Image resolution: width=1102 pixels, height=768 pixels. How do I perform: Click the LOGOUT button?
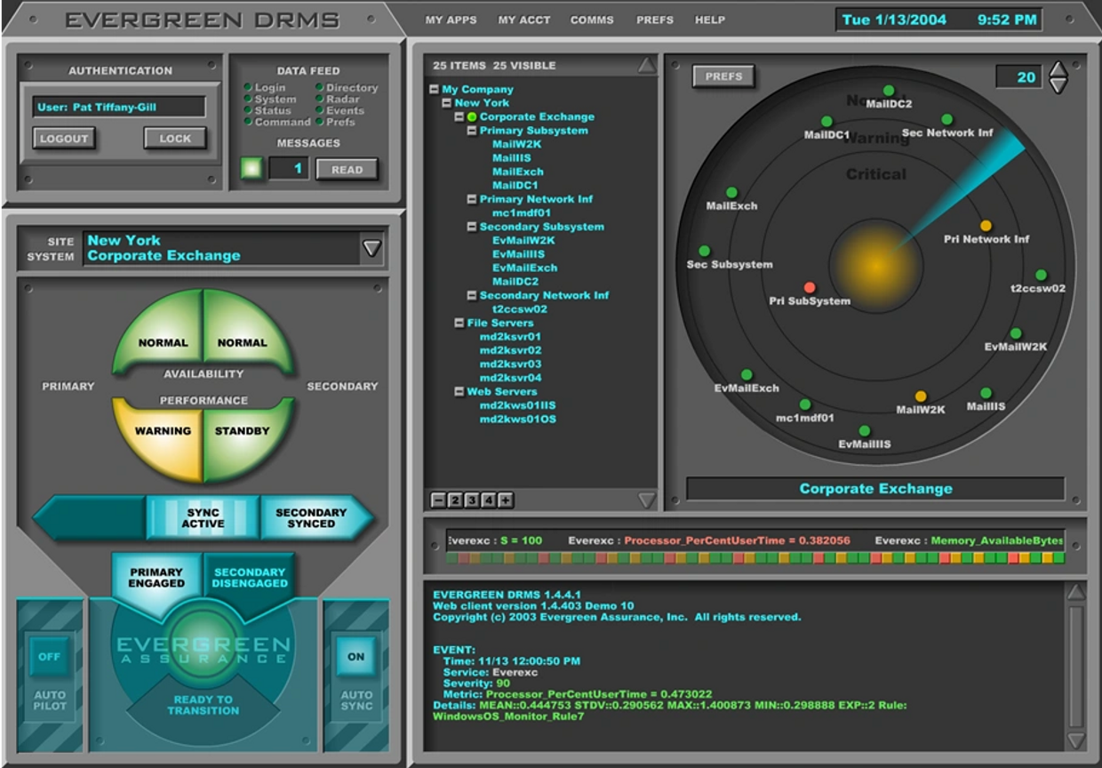click(x=64, y=139)
